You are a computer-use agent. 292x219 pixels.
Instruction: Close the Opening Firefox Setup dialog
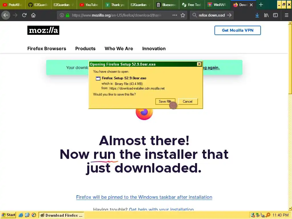(199, 64)
